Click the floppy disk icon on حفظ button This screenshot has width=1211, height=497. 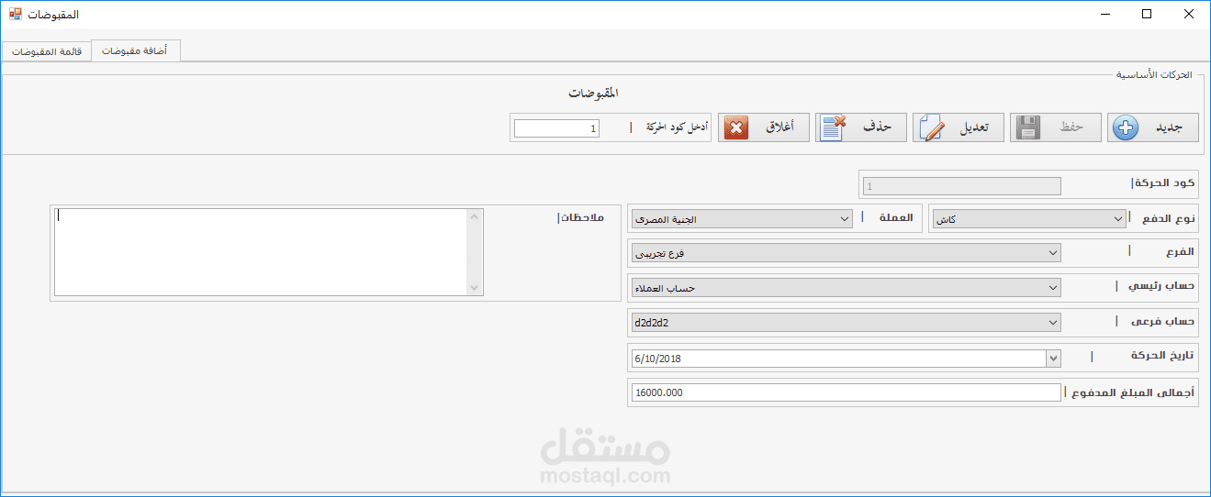(x=1028, y=128)
